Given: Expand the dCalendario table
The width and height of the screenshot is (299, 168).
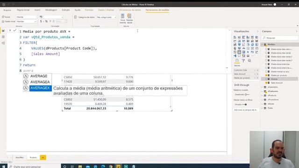Looking at the screenshot, I should 262,87.
